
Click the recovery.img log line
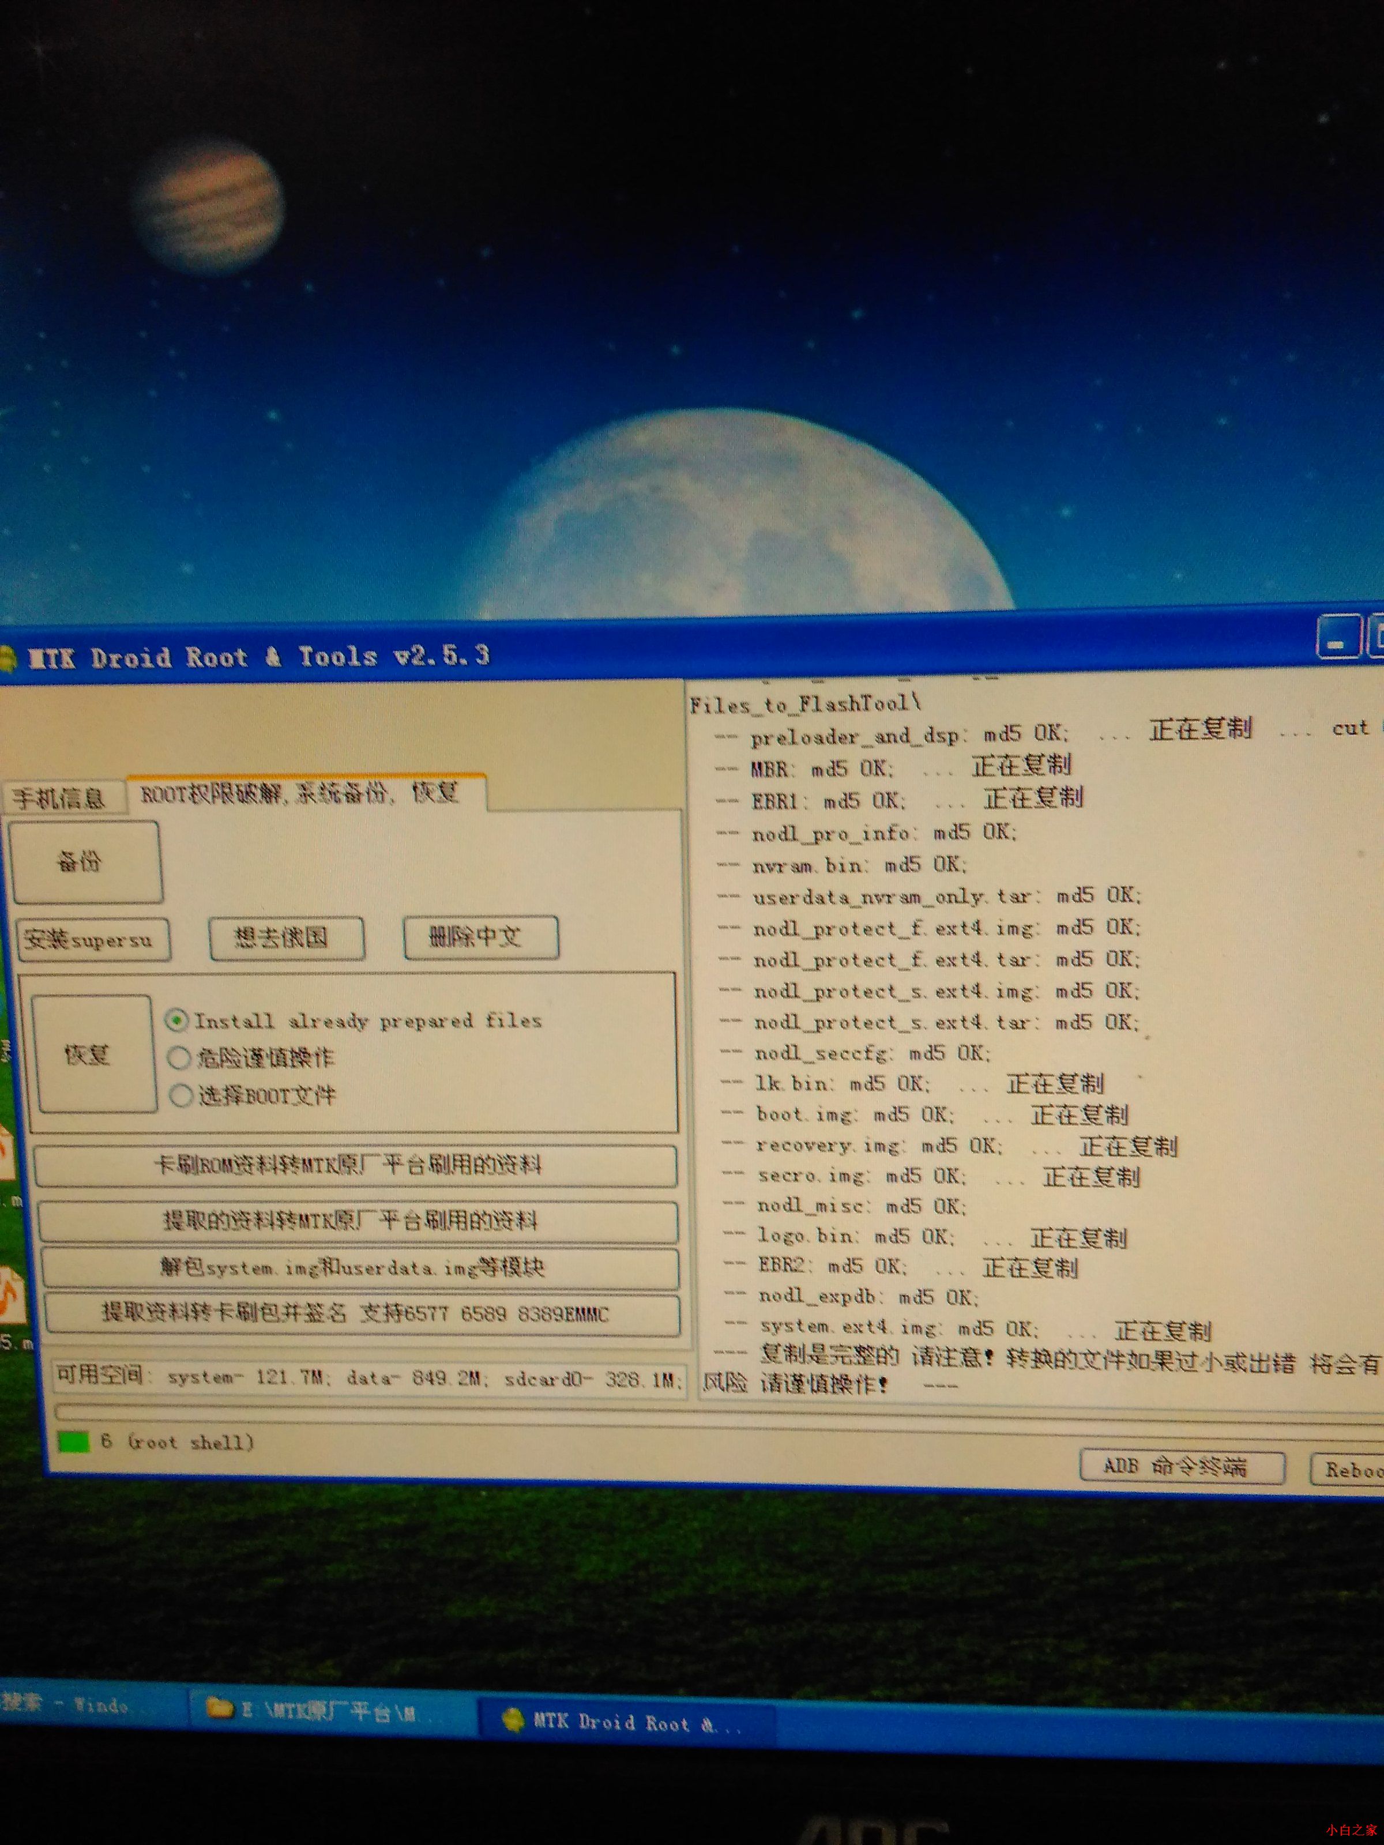(950, 1145)
